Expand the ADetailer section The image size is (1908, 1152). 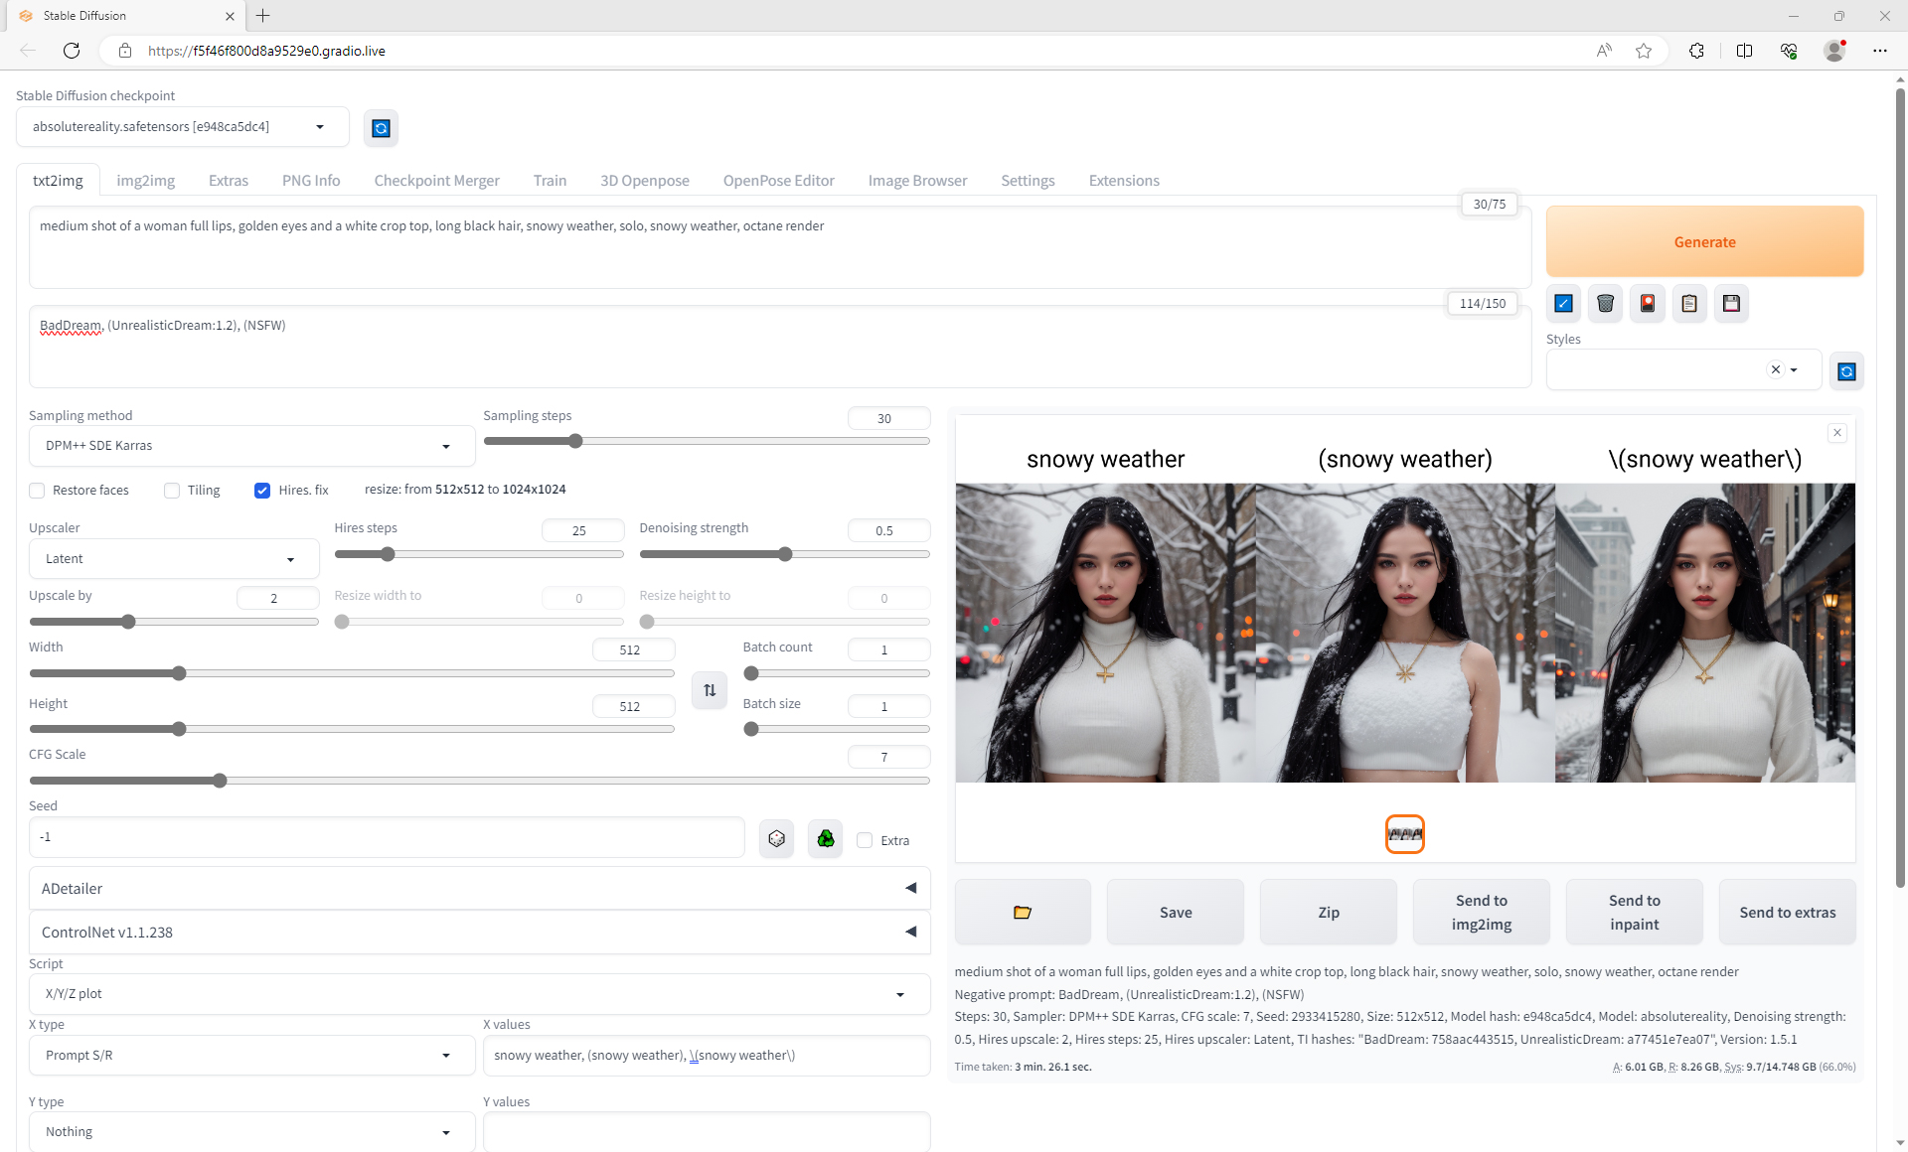coord(479,889)
